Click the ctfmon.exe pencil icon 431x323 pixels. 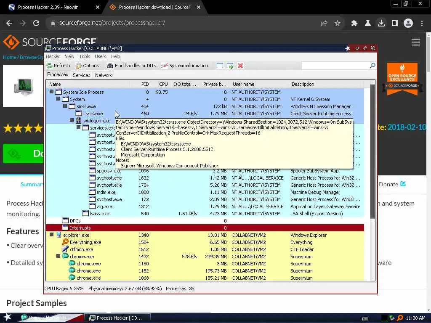tap(65, 249)
